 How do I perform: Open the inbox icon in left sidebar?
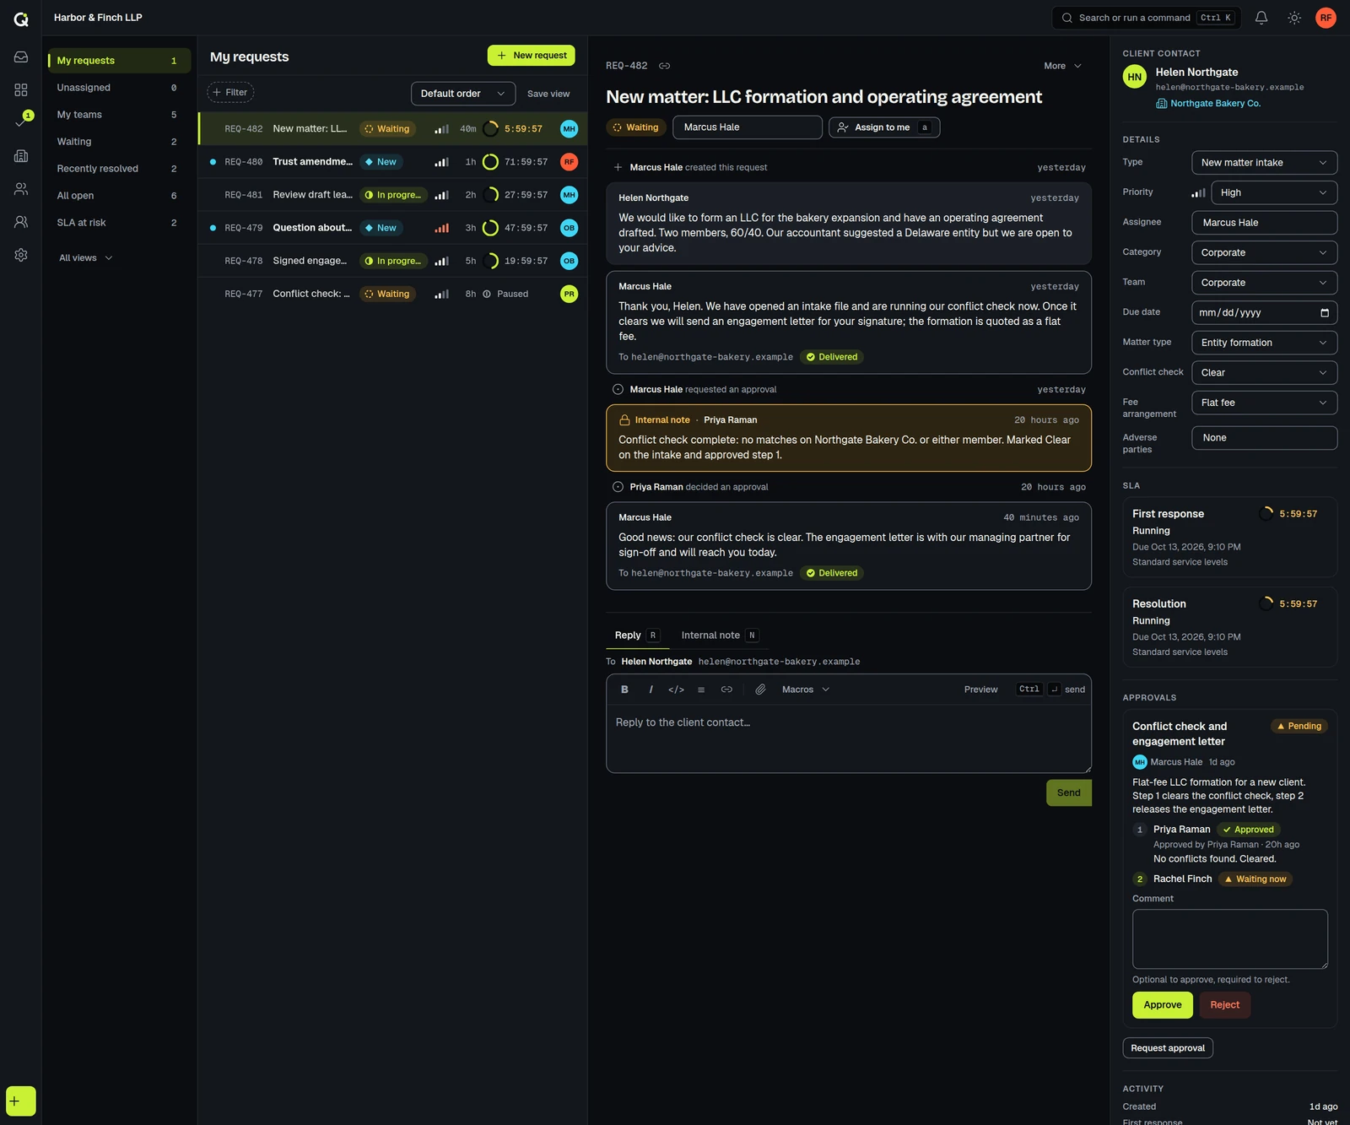(x=21, y=57)
